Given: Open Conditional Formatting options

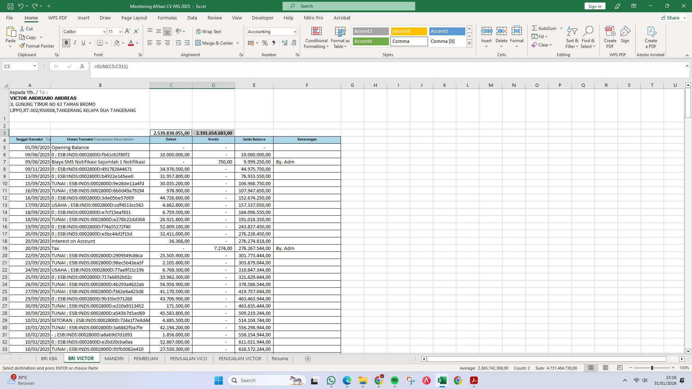Looking at the screenshot, I should pyautogui.click(x=316, y=37).
